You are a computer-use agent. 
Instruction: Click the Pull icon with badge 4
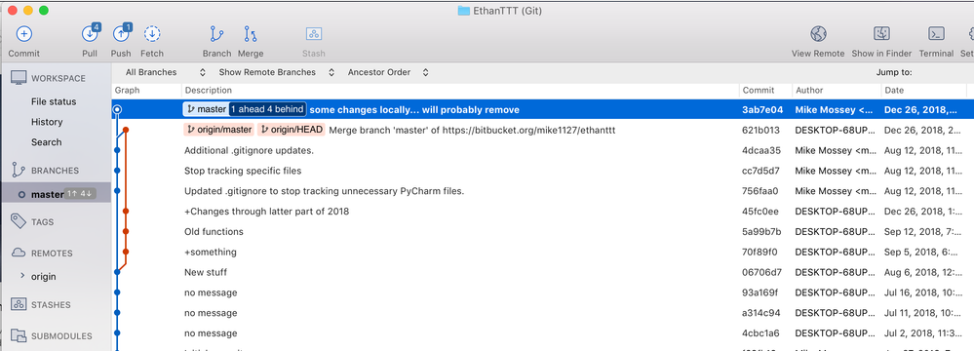point(90,34)
